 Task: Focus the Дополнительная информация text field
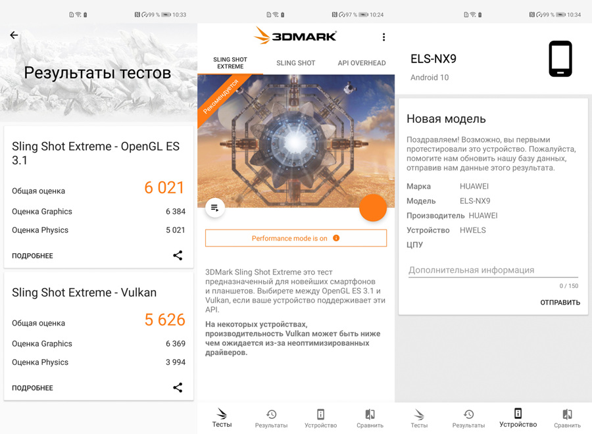pos(493,270)
